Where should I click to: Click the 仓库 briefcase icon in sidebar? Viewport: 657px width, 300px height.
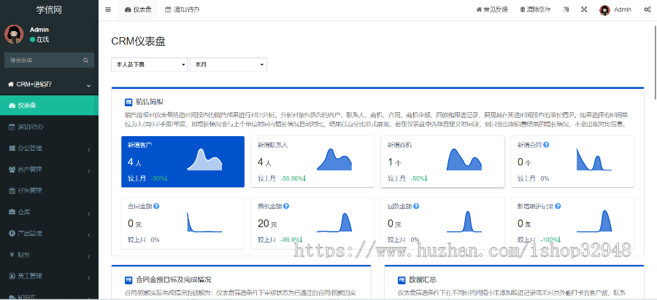12,212
